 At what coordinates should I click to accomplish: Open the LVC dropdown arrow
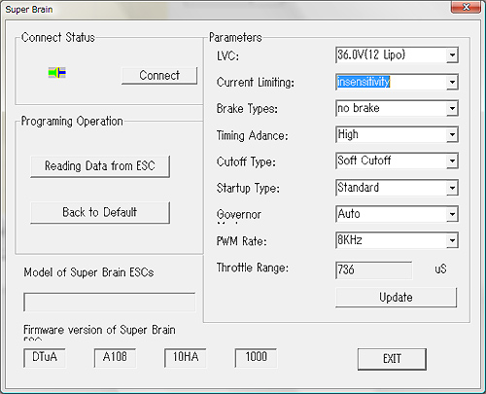[452, 55]
